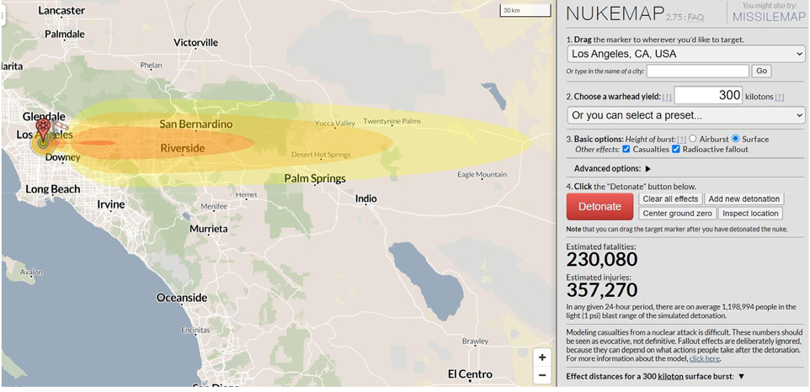The height and width of the screenshot is (392, 810).
Task: Focus the city name input field
Action: click(x=698, y=72)
